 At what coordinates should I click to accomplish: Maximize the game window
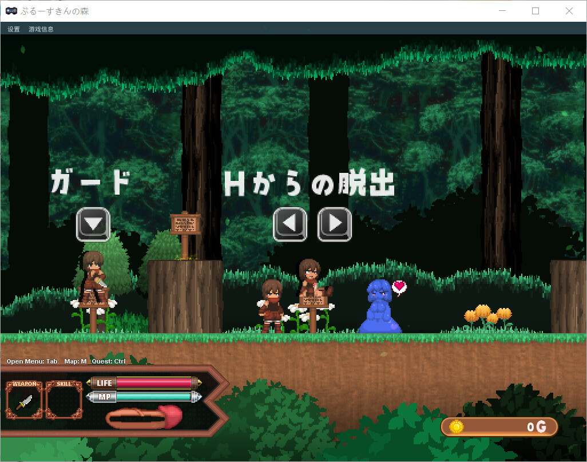point(536,11)
